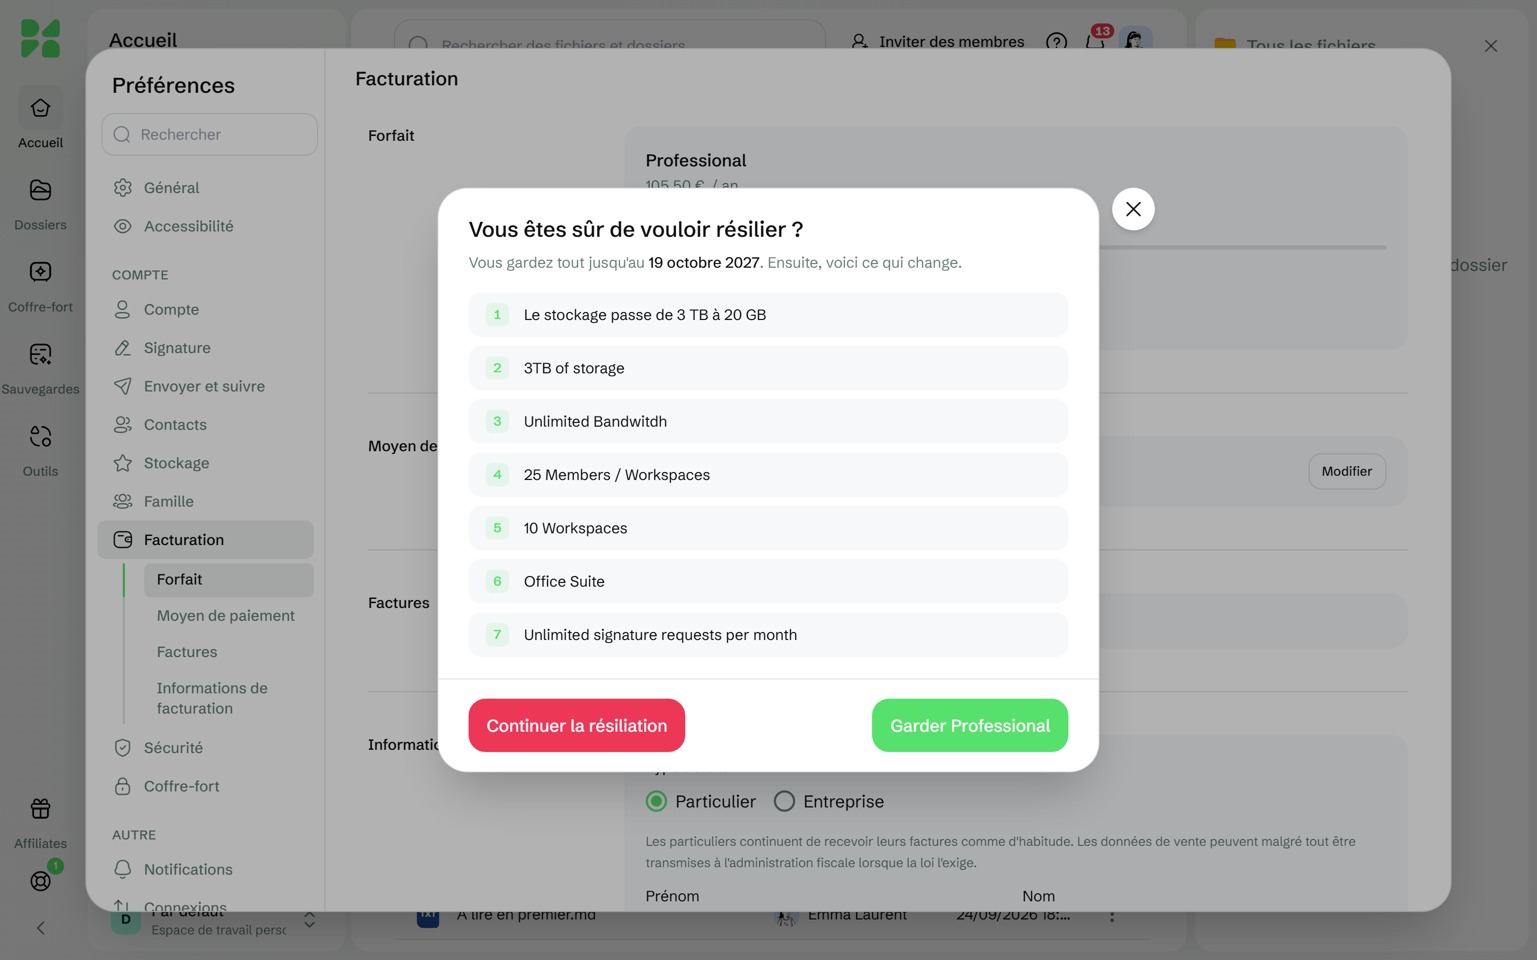Click Continuer la résiliation button
The image size is (1537, 960).
576,725
